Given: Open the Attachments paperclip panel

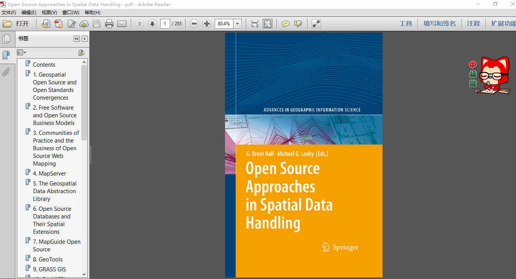Looking at the screenshot, I should (x=6, y=72).
